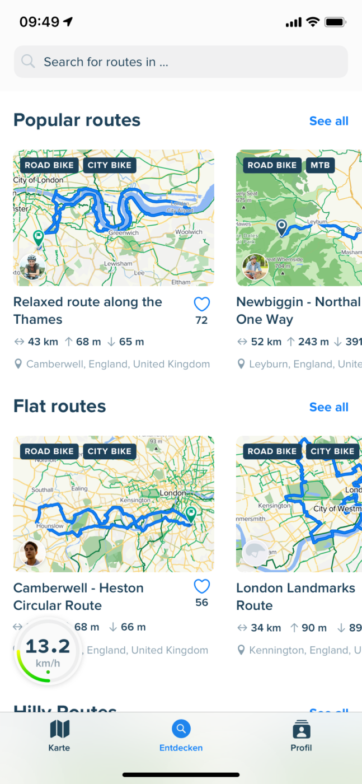Tap the green marker on Heston route map
Screen dimensions: 362x784
tap(191, 514)
